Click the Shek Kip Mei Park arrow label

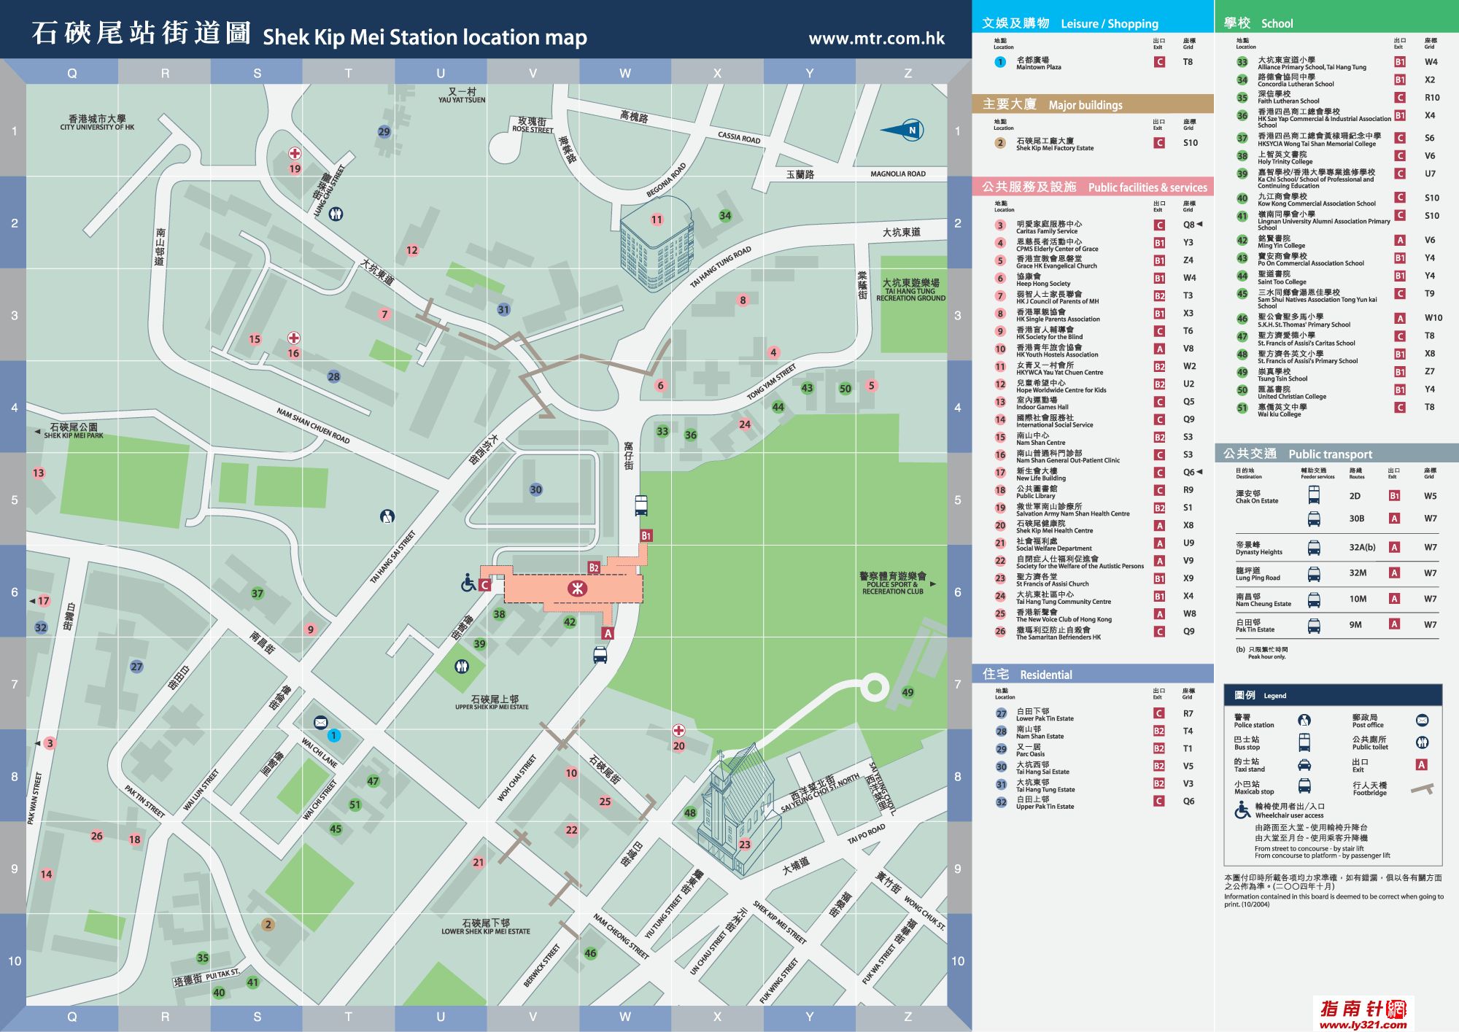37,432
